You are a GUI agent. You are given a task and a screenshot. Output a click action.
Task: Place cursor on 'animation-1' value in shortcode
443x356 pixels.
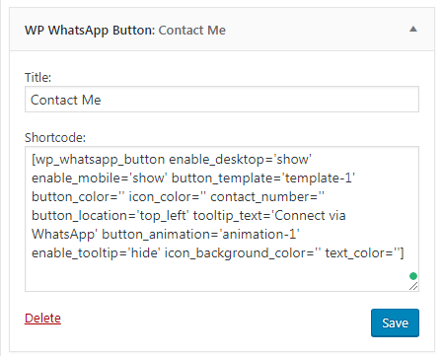click(x=259, y=234)
